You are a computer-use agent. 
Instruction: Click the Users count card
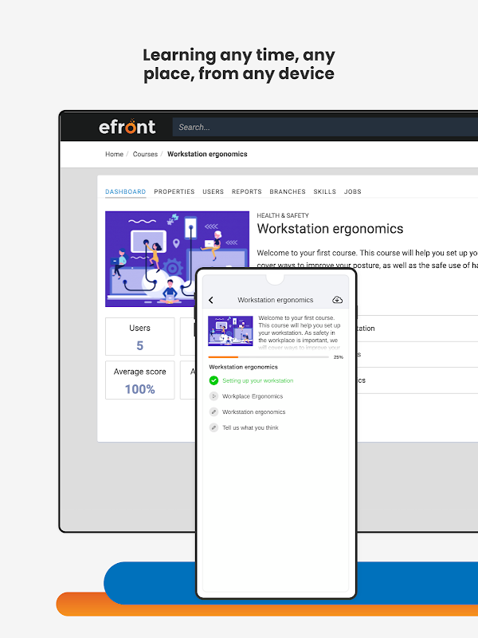coord(140,337)
